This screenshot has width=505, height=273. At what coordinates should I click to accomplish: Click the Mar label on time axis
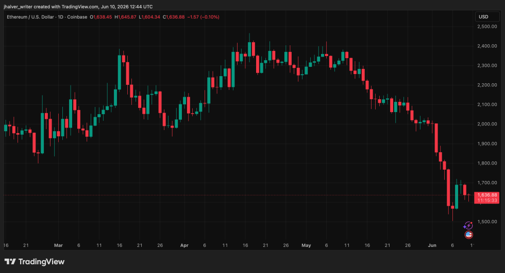(58, 245)
